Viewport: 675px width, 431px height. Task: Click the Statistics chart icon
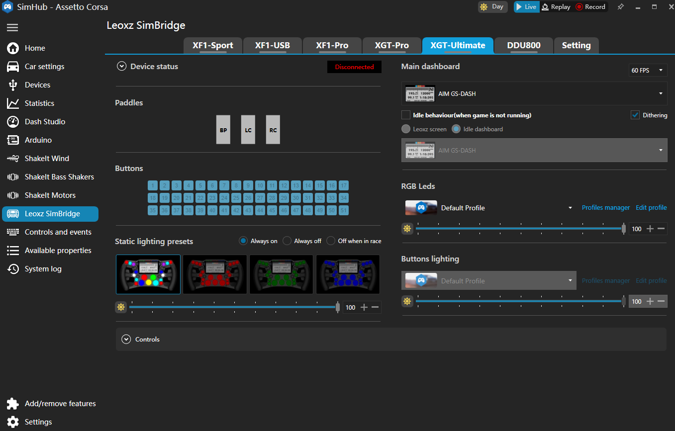click(13, 103)
